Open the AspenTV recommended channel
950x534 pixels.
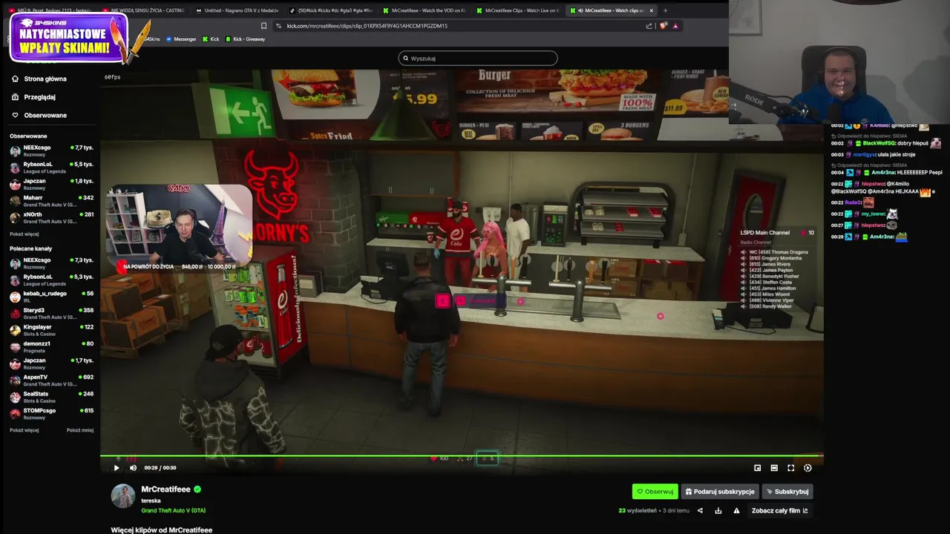[x=51, y=380]
